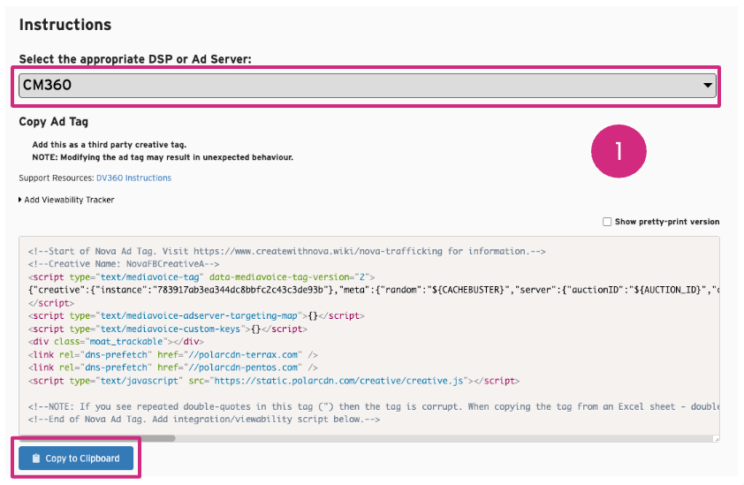Expand the Add Viewability Tracker section
The image size is (744, 485).
tap(66, 200)
